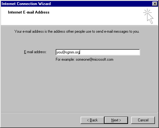Click the e-mail address description sentence
The height and width of the screenshot is (128, 159).
(x=77, y=31)
